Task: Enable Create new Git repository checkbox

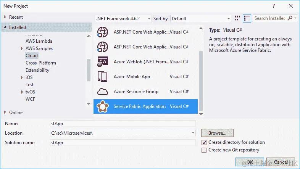Action: coord(204,150)
